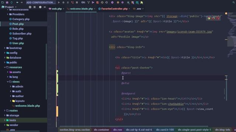Click the Project panel vertical scrollbar
This screenshot has width=236, height=132.
point(46,71)
